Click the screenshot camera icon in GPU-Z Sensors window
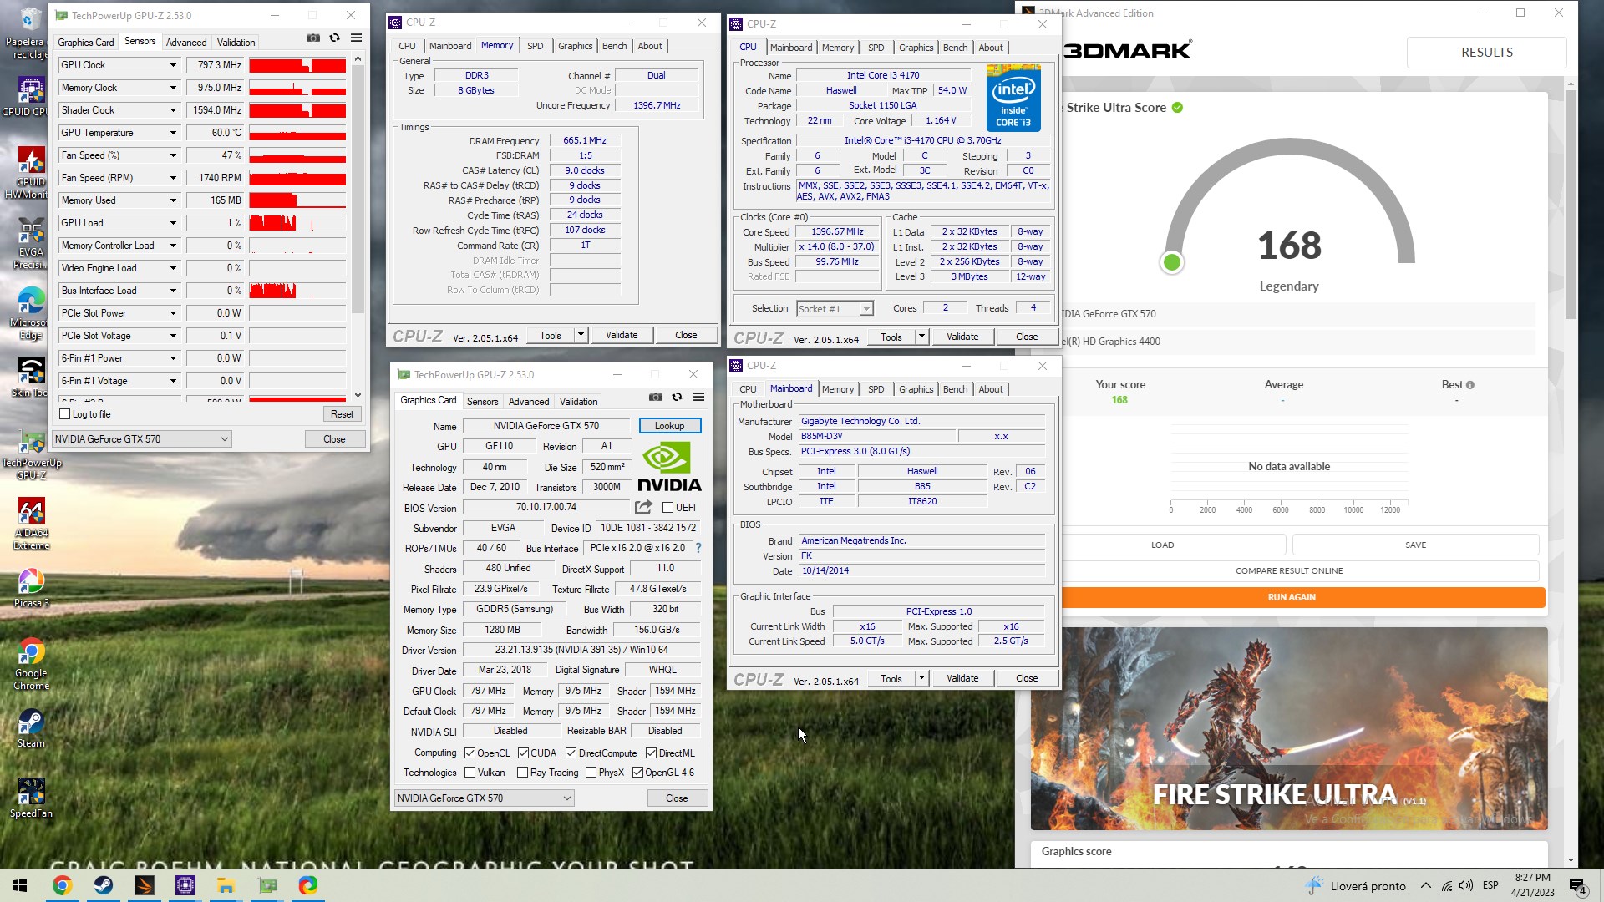The width and height of the screenshot is (1604, 902). click(x=313, y=38)
